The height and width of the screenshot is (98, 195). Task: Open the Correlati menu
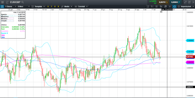coord(81,6)
